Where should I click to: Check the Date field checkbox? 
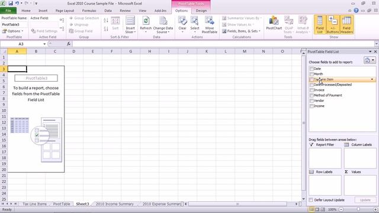tap(311, 69)
